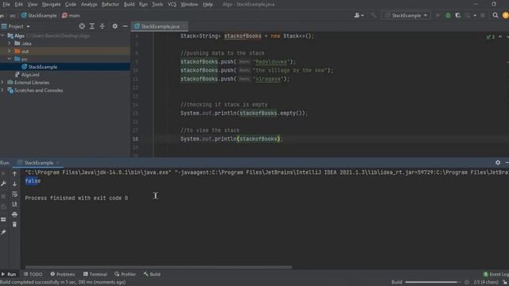Open the Terminal tool window

coord(95,274)
